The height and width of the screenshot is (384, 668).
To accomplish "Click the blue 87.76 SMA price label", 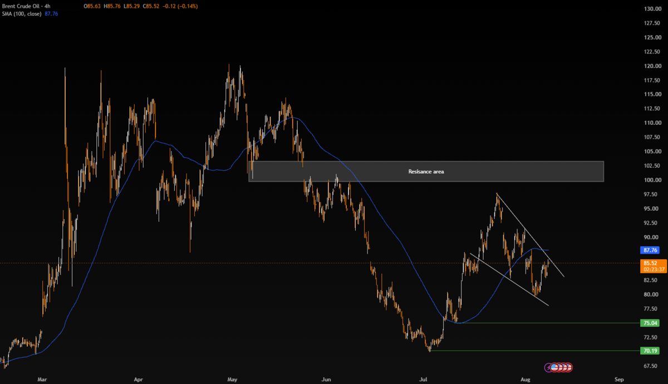I will pyautogui.click(x=650, y=251).
